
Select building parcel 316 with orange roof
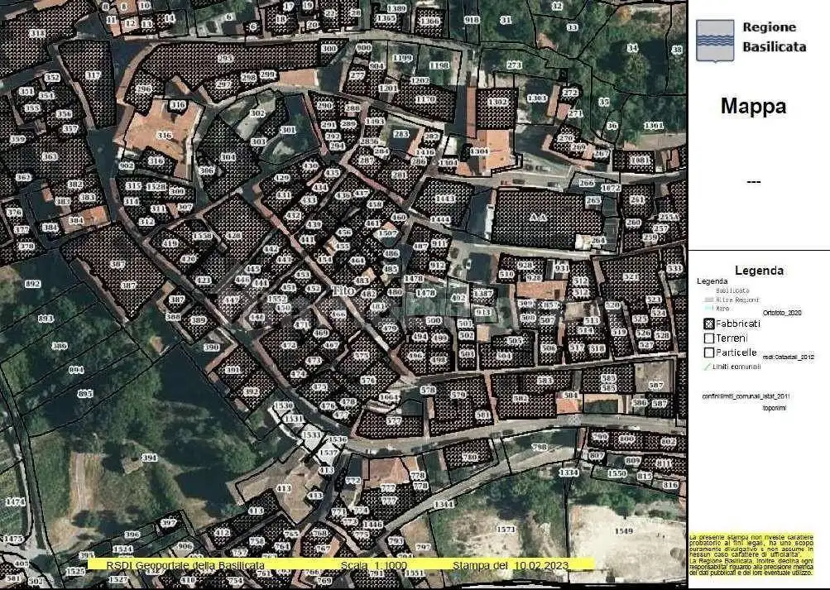[164, 135]
